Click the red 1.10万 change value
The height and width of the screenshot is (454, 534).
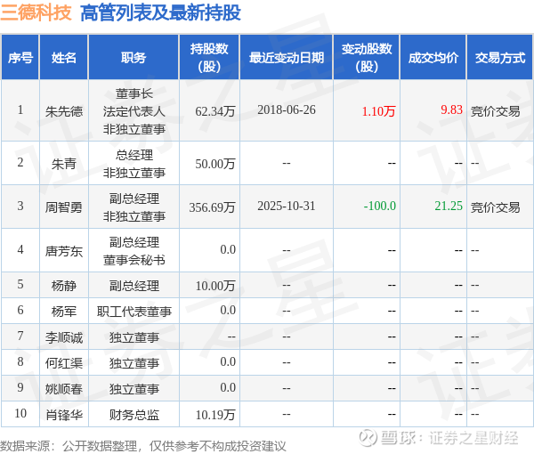[379, 111]
